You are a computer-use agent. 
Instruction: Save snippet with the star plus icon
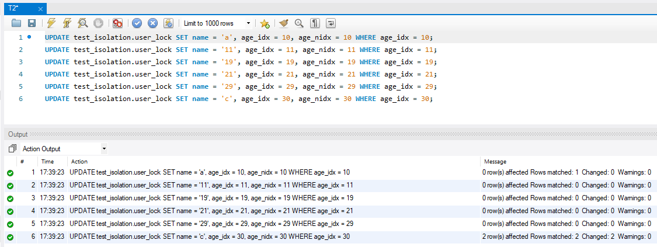pos(265,23)
